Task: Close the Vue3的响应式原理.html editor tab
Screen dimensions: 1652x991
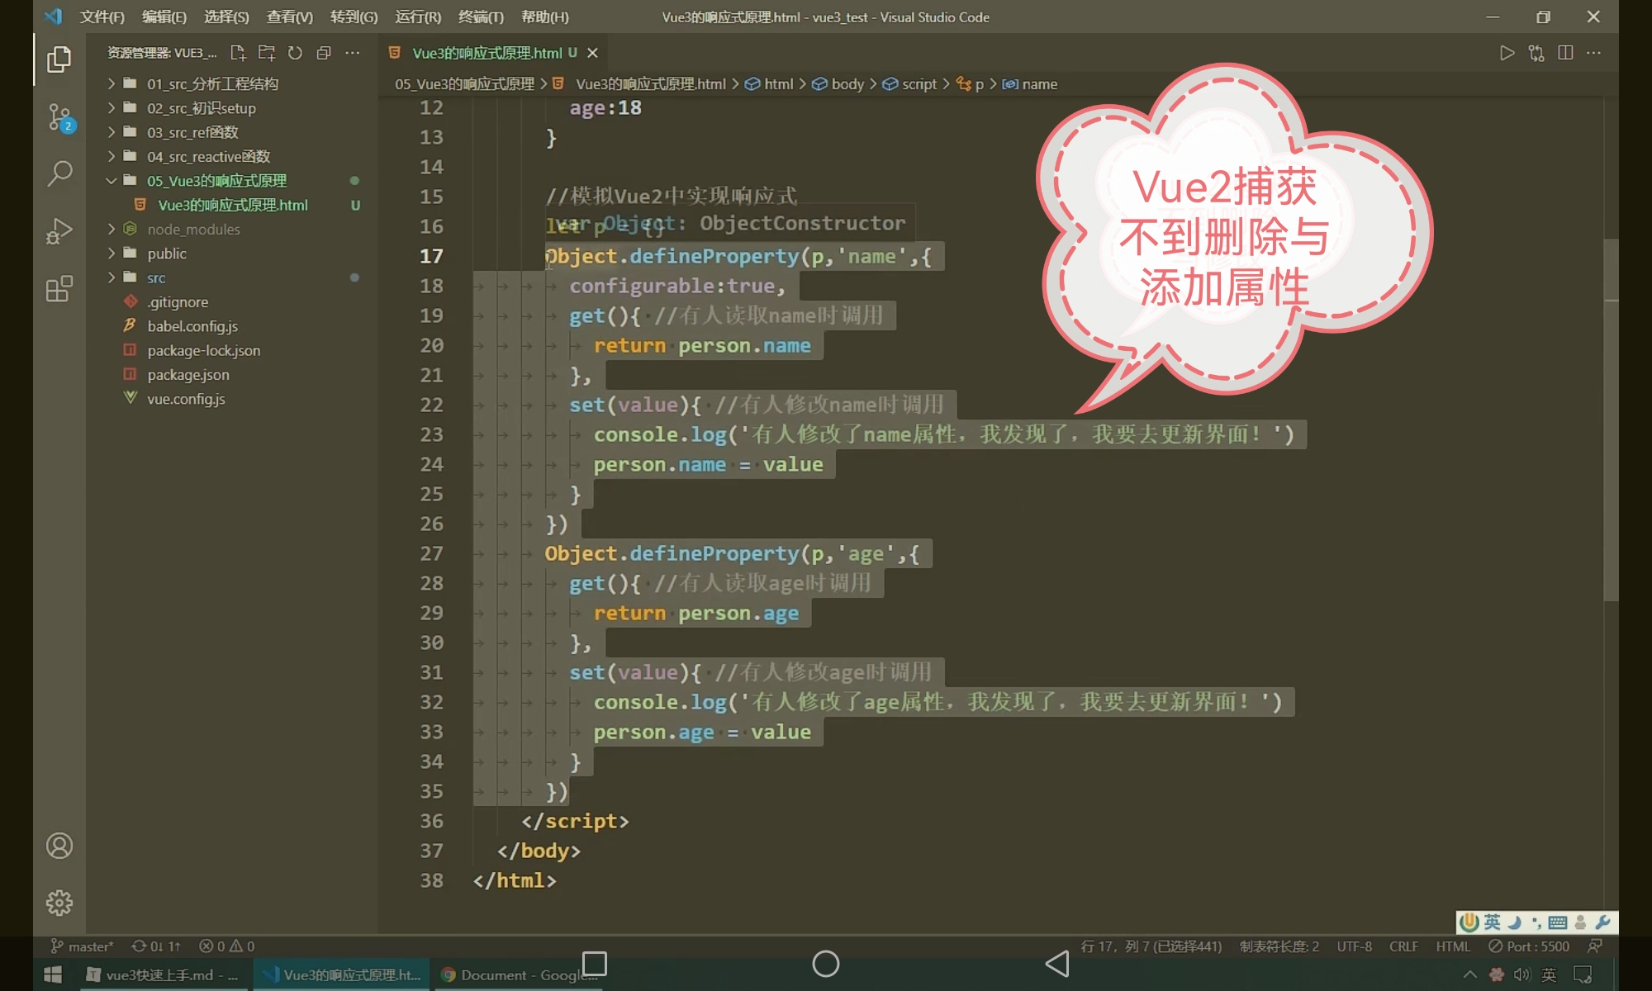Action: click(x=592, y=53)
